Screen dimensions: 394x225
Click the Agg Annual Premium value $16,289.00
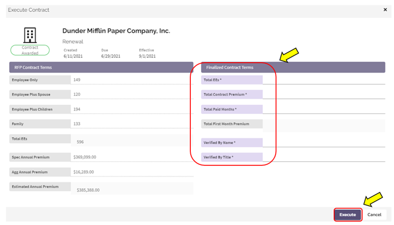(x=84, y=172)
